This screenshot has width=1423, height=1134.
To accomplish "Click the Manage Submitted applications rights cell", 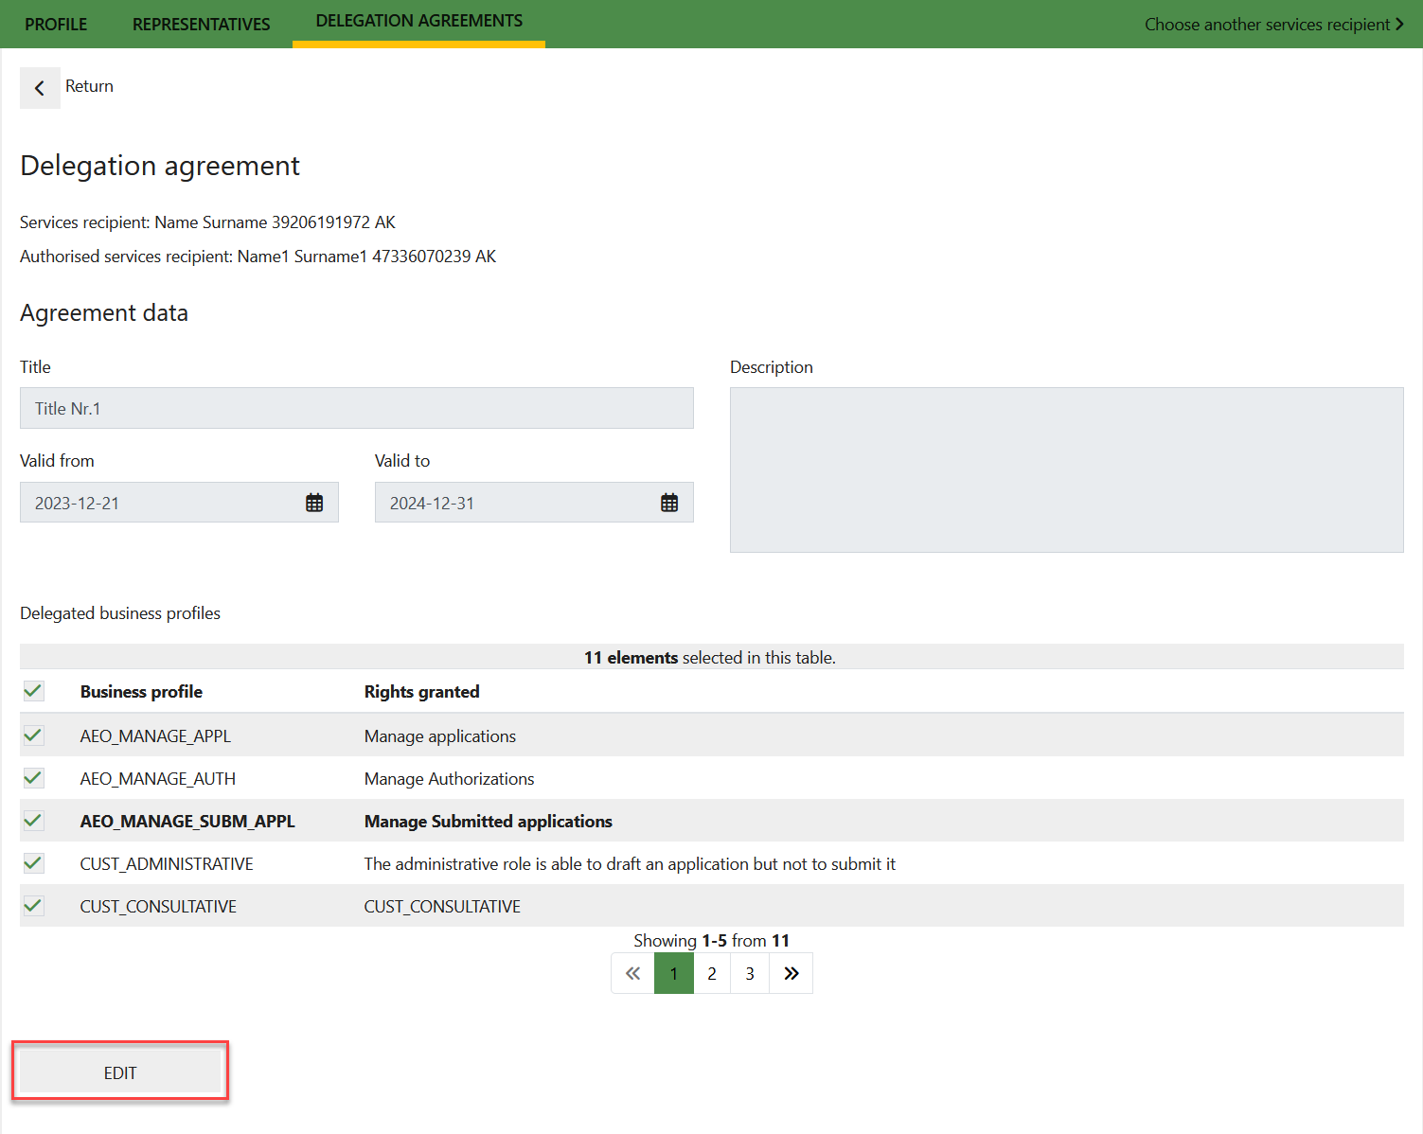I will (489, 822).
